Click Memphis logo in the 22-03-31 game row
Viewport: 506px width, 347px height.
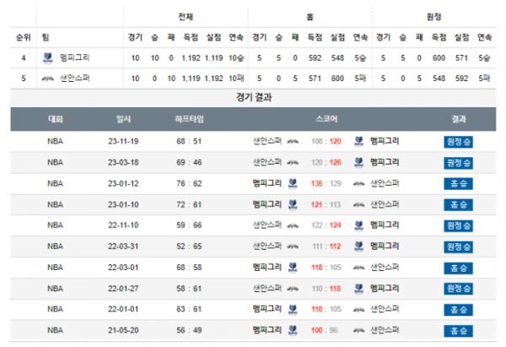click(x=359, y=247)
